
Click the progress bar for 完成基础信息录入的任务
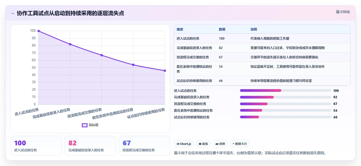tap(286, 97)
